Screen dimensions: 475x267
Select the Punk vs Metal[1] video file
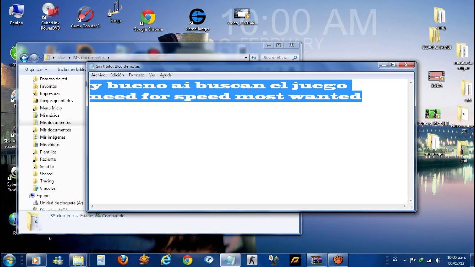coord(433,117)
